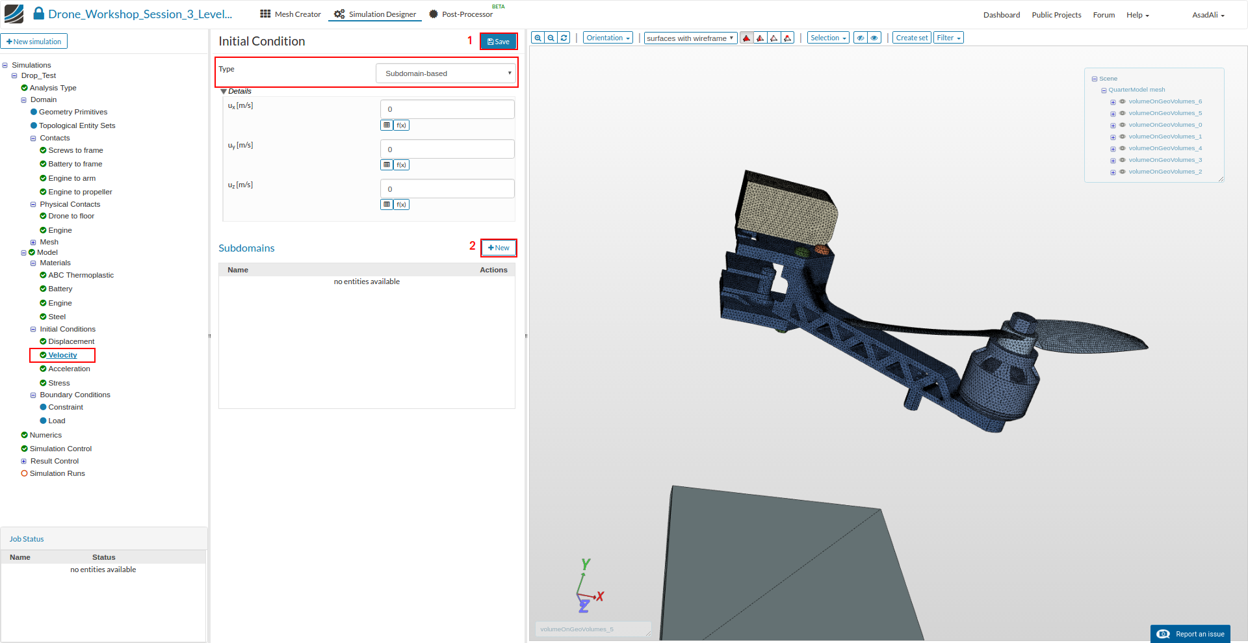Zoom in on the 3D viewer
Viewport: 1248px width, 643px height.
pos(538,38)
